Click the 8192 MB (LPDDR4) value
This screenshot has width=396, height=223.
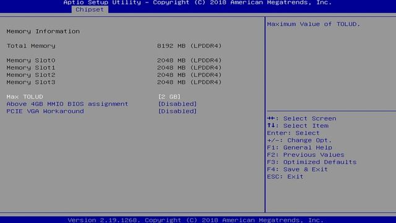(x=189, y=46)
